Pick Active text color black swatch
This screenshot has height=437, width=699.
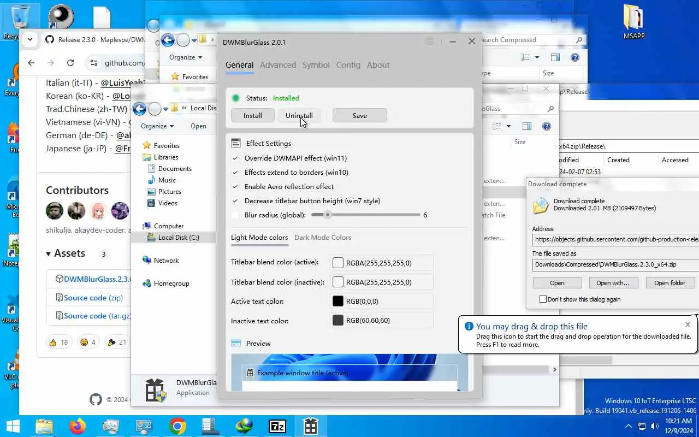(x=338, y=301)
